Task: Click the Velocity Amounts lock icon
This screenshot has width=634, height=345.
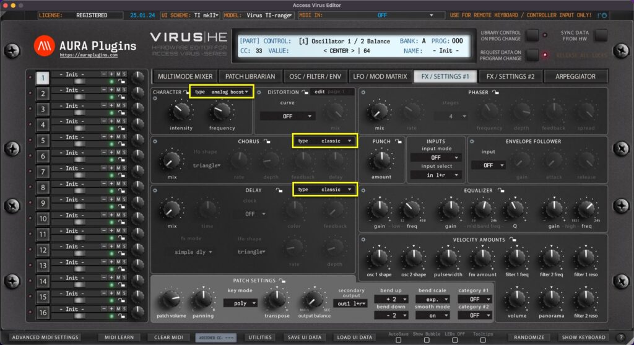Action: [513, 240]
